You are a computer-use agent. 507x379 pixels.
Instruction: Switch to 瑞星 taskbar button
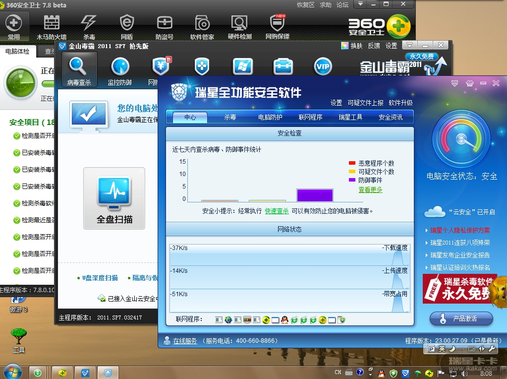tap(108, 373)
